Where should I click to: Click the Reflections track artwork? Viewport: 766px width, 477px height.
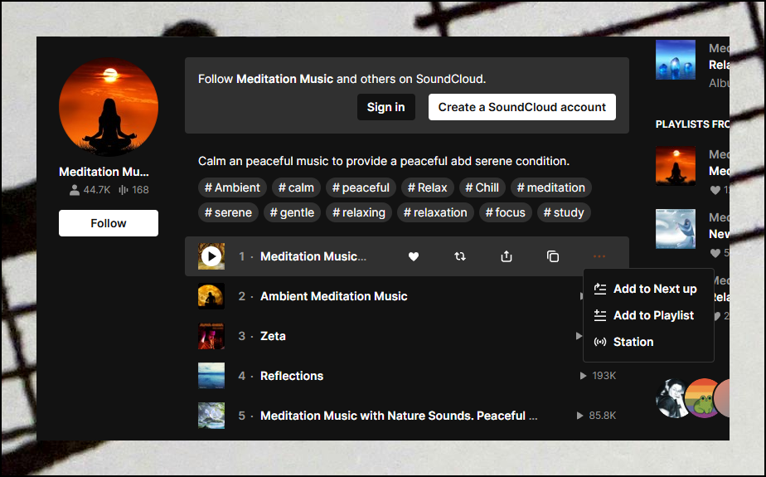tap(211, 376)
